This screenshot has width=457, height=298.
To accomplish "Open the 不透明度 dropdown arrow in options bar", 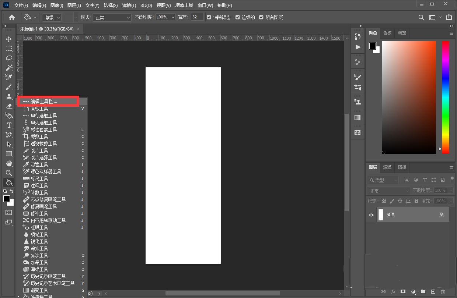I will pos(173,17).
